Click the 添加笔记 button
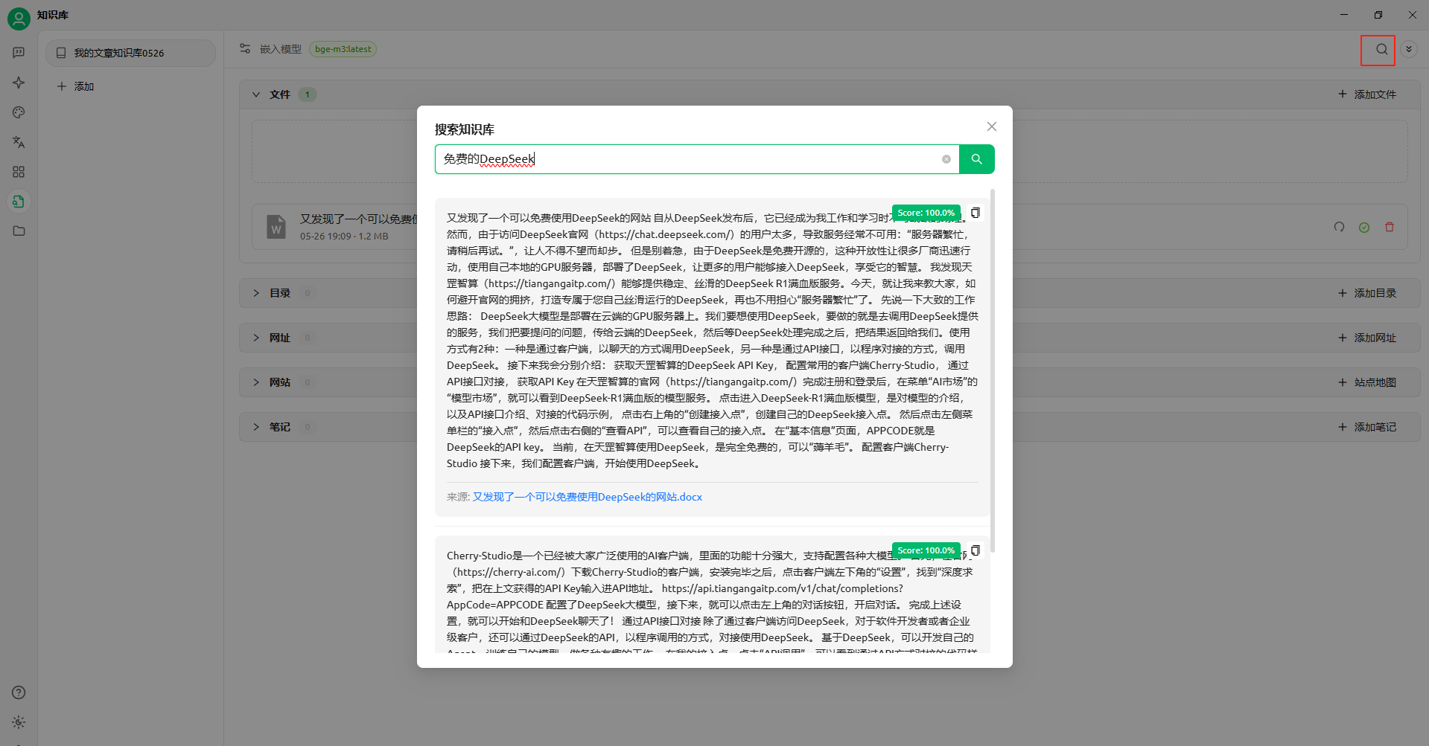 [1367, 427]
